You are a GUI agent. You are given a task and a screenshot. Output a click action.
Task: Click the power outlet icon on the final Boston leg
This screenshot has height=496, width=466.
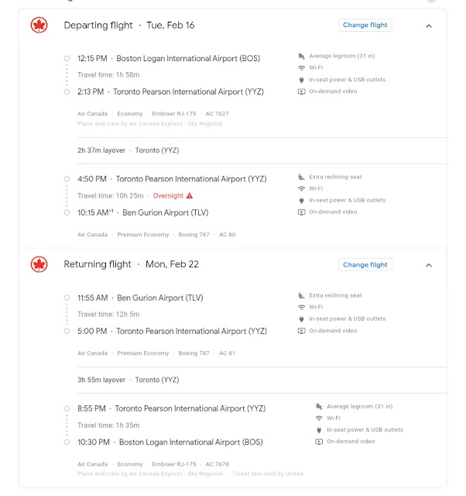click(x=319, y=429)
